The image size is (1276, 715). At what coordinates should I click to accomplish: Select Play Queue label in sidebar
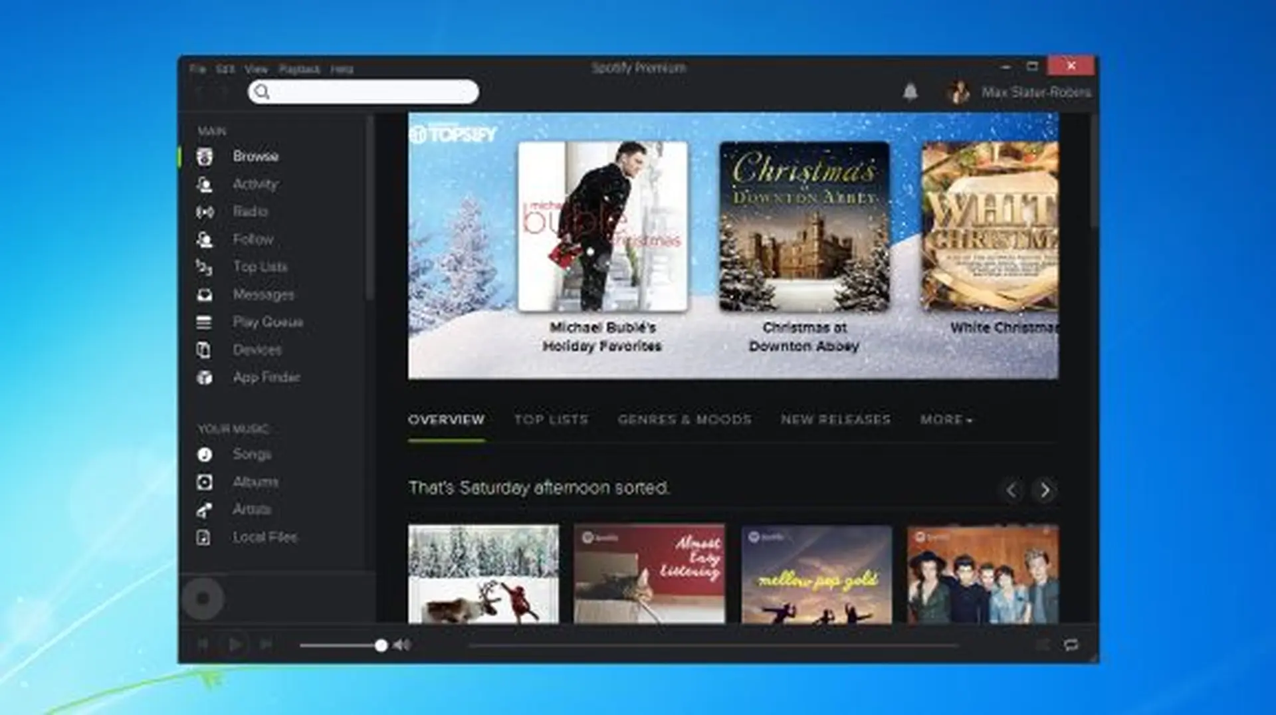click(x=268, y=322)
